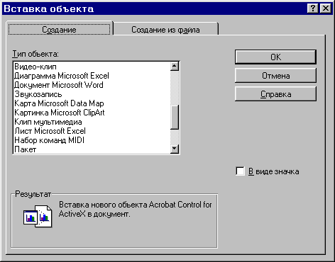Choose Клип мультимедиа object type
The width and height of the screenshot is (335, 262).
click(x=92, y=122)
